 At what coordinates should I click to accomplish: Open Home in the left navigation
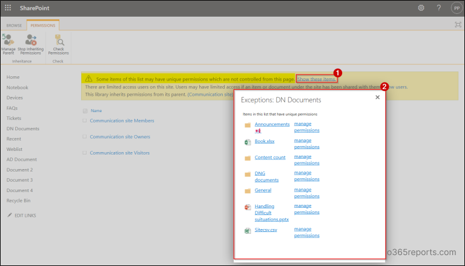pyautogui.click(x=13, y=77)
